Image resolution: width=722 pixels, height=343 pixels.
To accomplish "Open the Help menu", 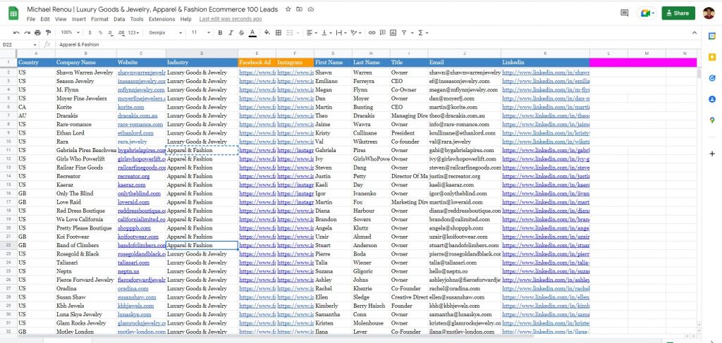I will [186, 19].
